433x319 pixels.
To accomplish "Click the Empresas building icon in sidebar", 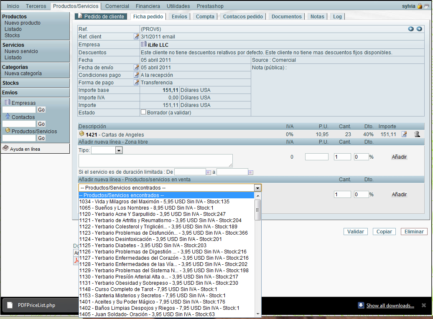I will 8,102.
